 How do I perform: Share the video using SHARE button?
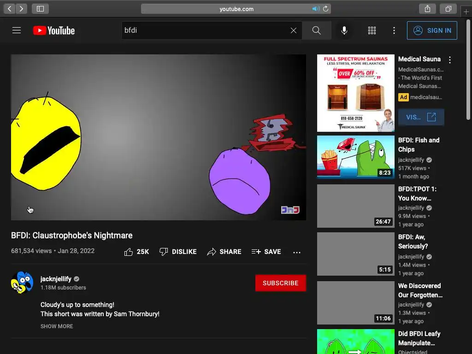tap(224, 252)
